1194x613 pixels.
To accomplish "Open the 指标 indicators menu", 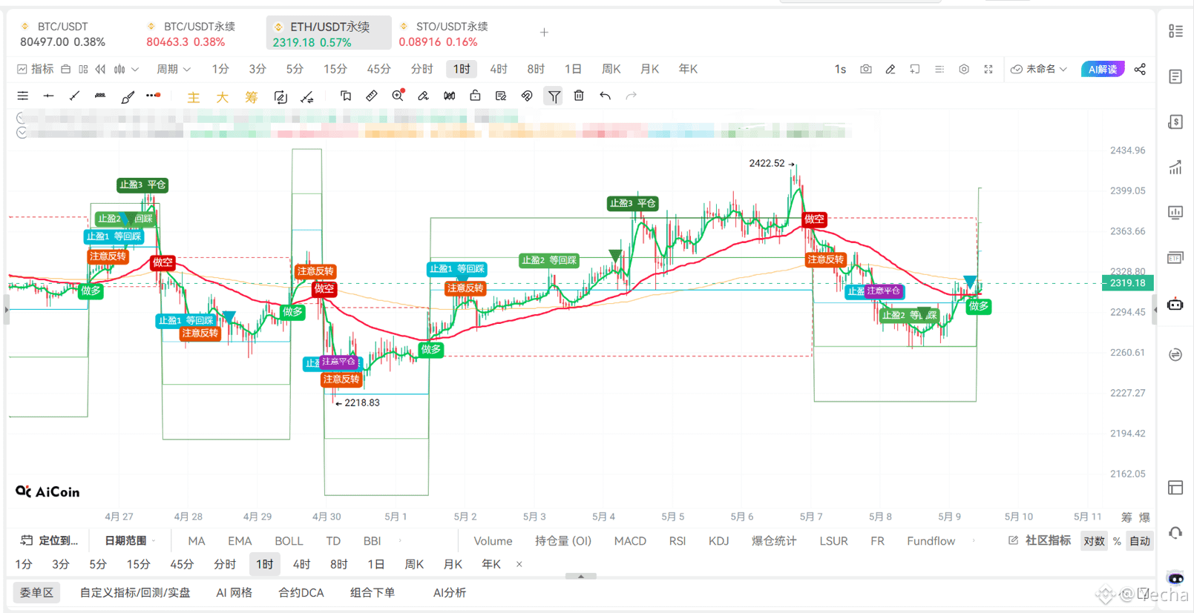I will coord(36,69).
